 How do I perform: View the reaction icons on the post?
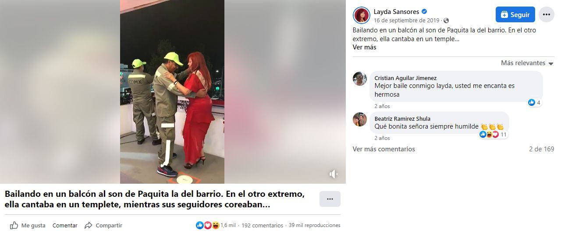(x=208, y=225)
